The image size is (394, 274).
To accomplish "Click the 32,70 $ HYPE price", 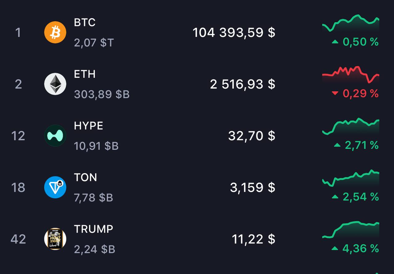I will click(x=252, y=136).
